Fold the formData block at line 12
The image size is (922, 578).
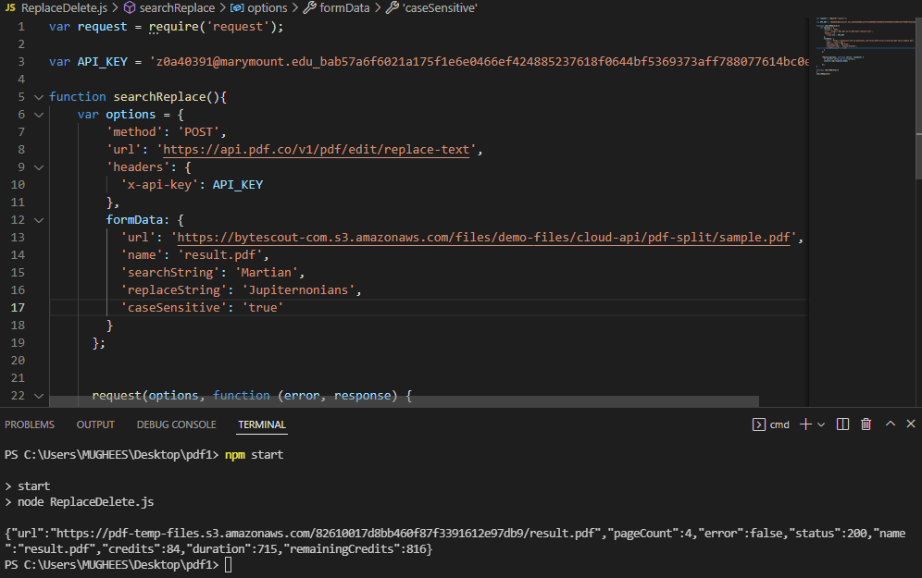pos(38,220)
